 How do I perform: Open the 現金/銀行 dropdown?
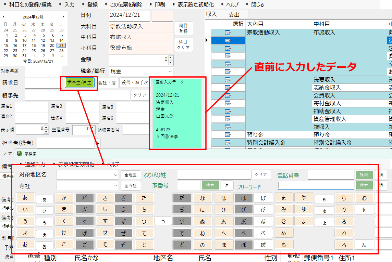(170, 71)
